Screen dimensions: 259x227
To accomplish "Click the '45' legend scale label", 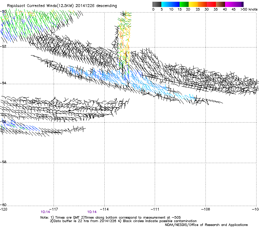I will point(233,9).
